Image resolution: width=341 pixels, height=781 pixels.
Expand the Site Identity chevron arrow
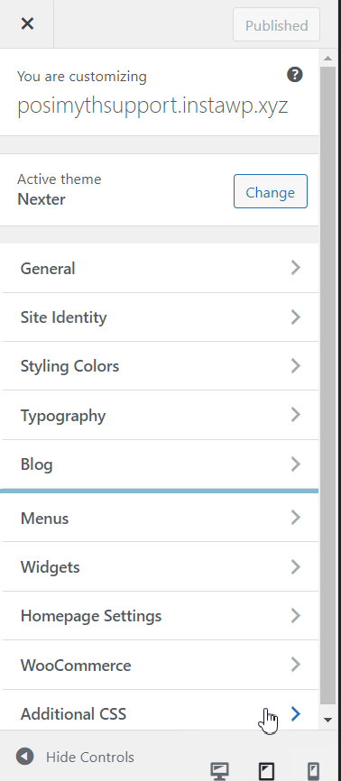click(296, 317)
